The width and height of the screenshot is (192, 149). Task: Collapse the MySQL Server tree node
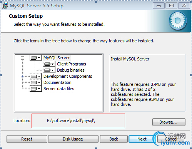tap(22, 58)
